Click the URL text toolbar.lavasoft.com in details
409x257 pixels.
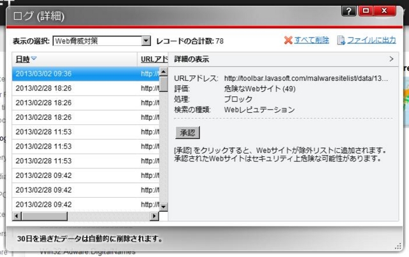306,78
